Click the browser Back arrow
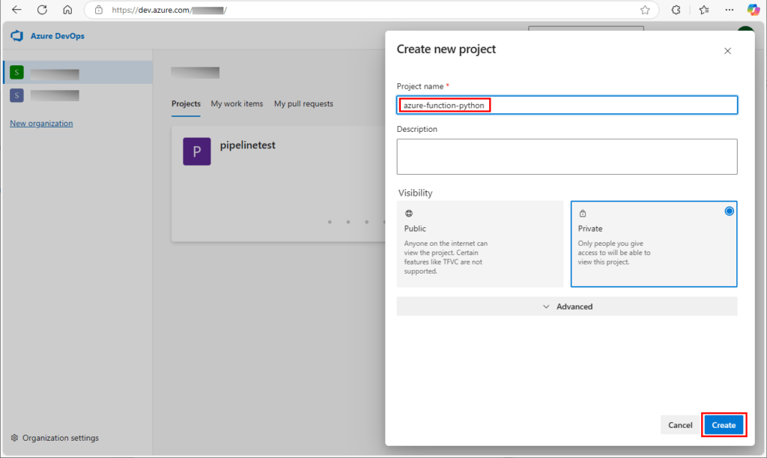The height and width of the screenshot is (458, 767). (16, 10)
